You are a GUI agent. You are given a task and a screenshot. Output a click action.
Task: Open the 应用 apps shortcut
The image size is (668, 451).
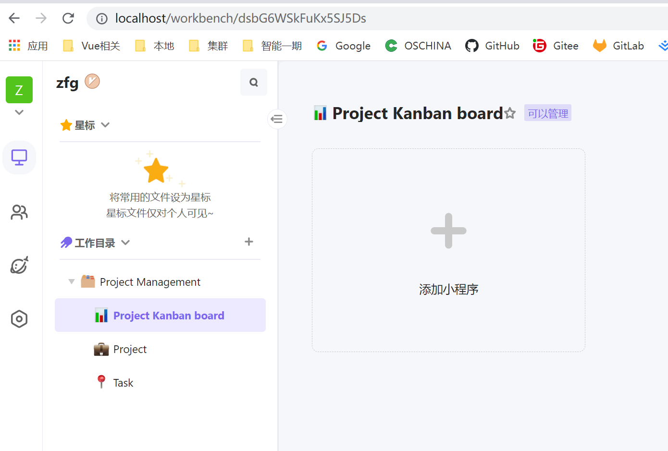[x=28, y=46]
